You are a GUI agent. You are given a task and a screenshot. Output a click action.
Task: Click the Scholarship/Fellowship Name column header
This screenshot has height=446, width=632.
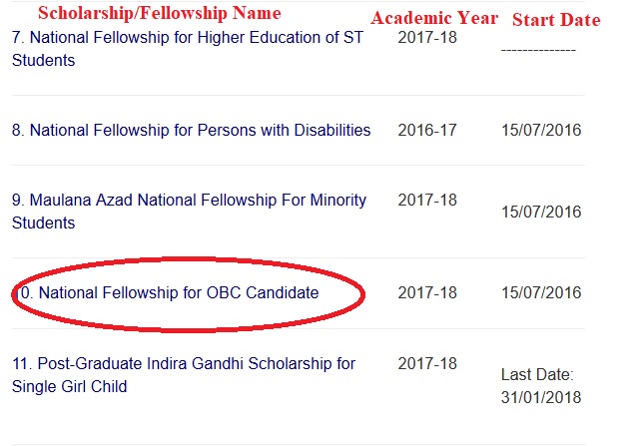pos(160,13)
